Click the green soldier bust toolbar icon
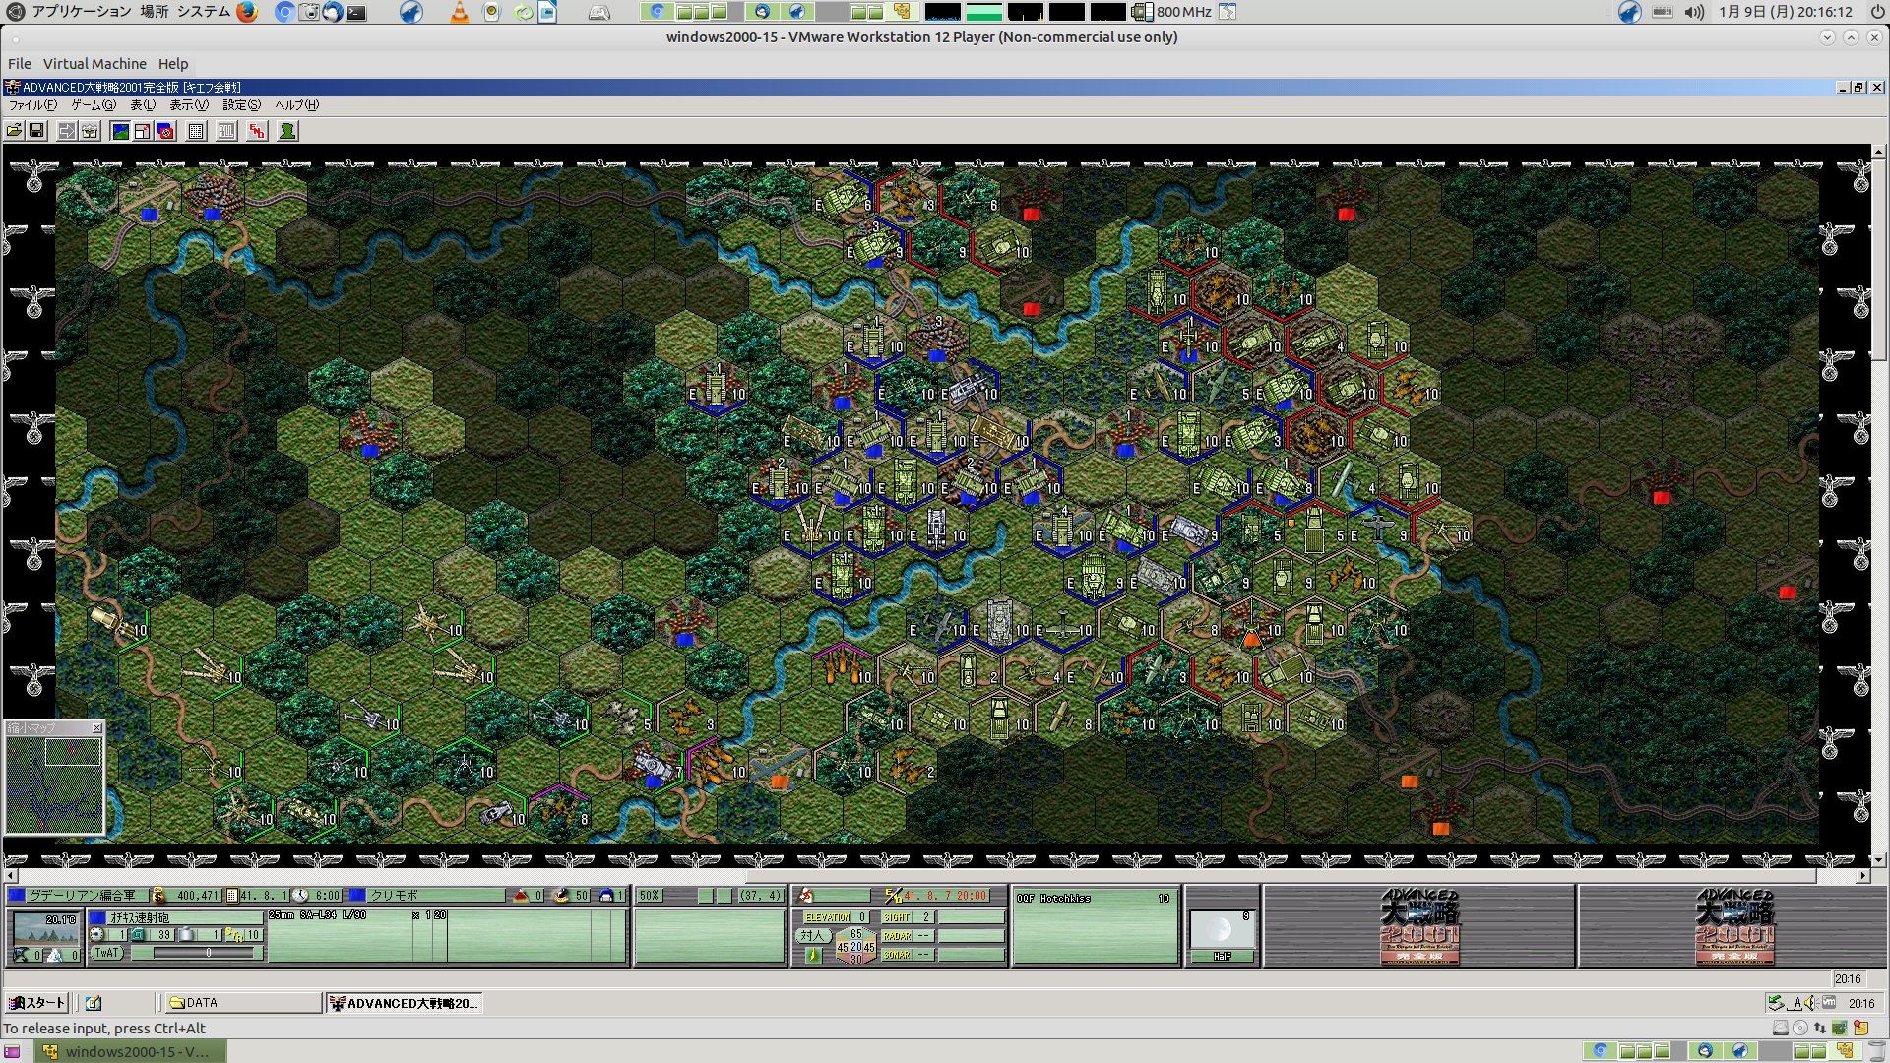Viewport: 1890px width, 1063px height. (x=287, y=131)
